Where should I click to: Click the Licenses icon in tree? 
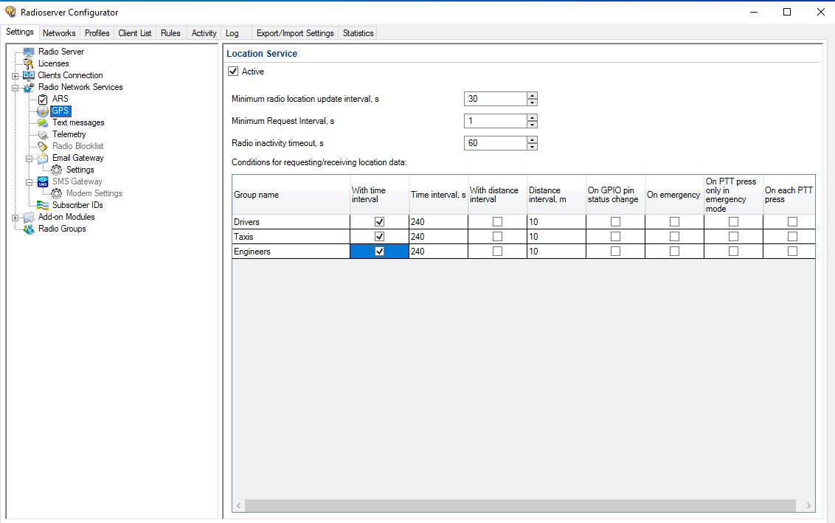[x=29, y=63]
